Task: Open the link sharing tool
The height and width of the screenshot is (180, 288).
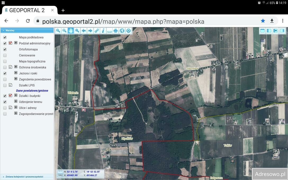Action: coord(96,30)
